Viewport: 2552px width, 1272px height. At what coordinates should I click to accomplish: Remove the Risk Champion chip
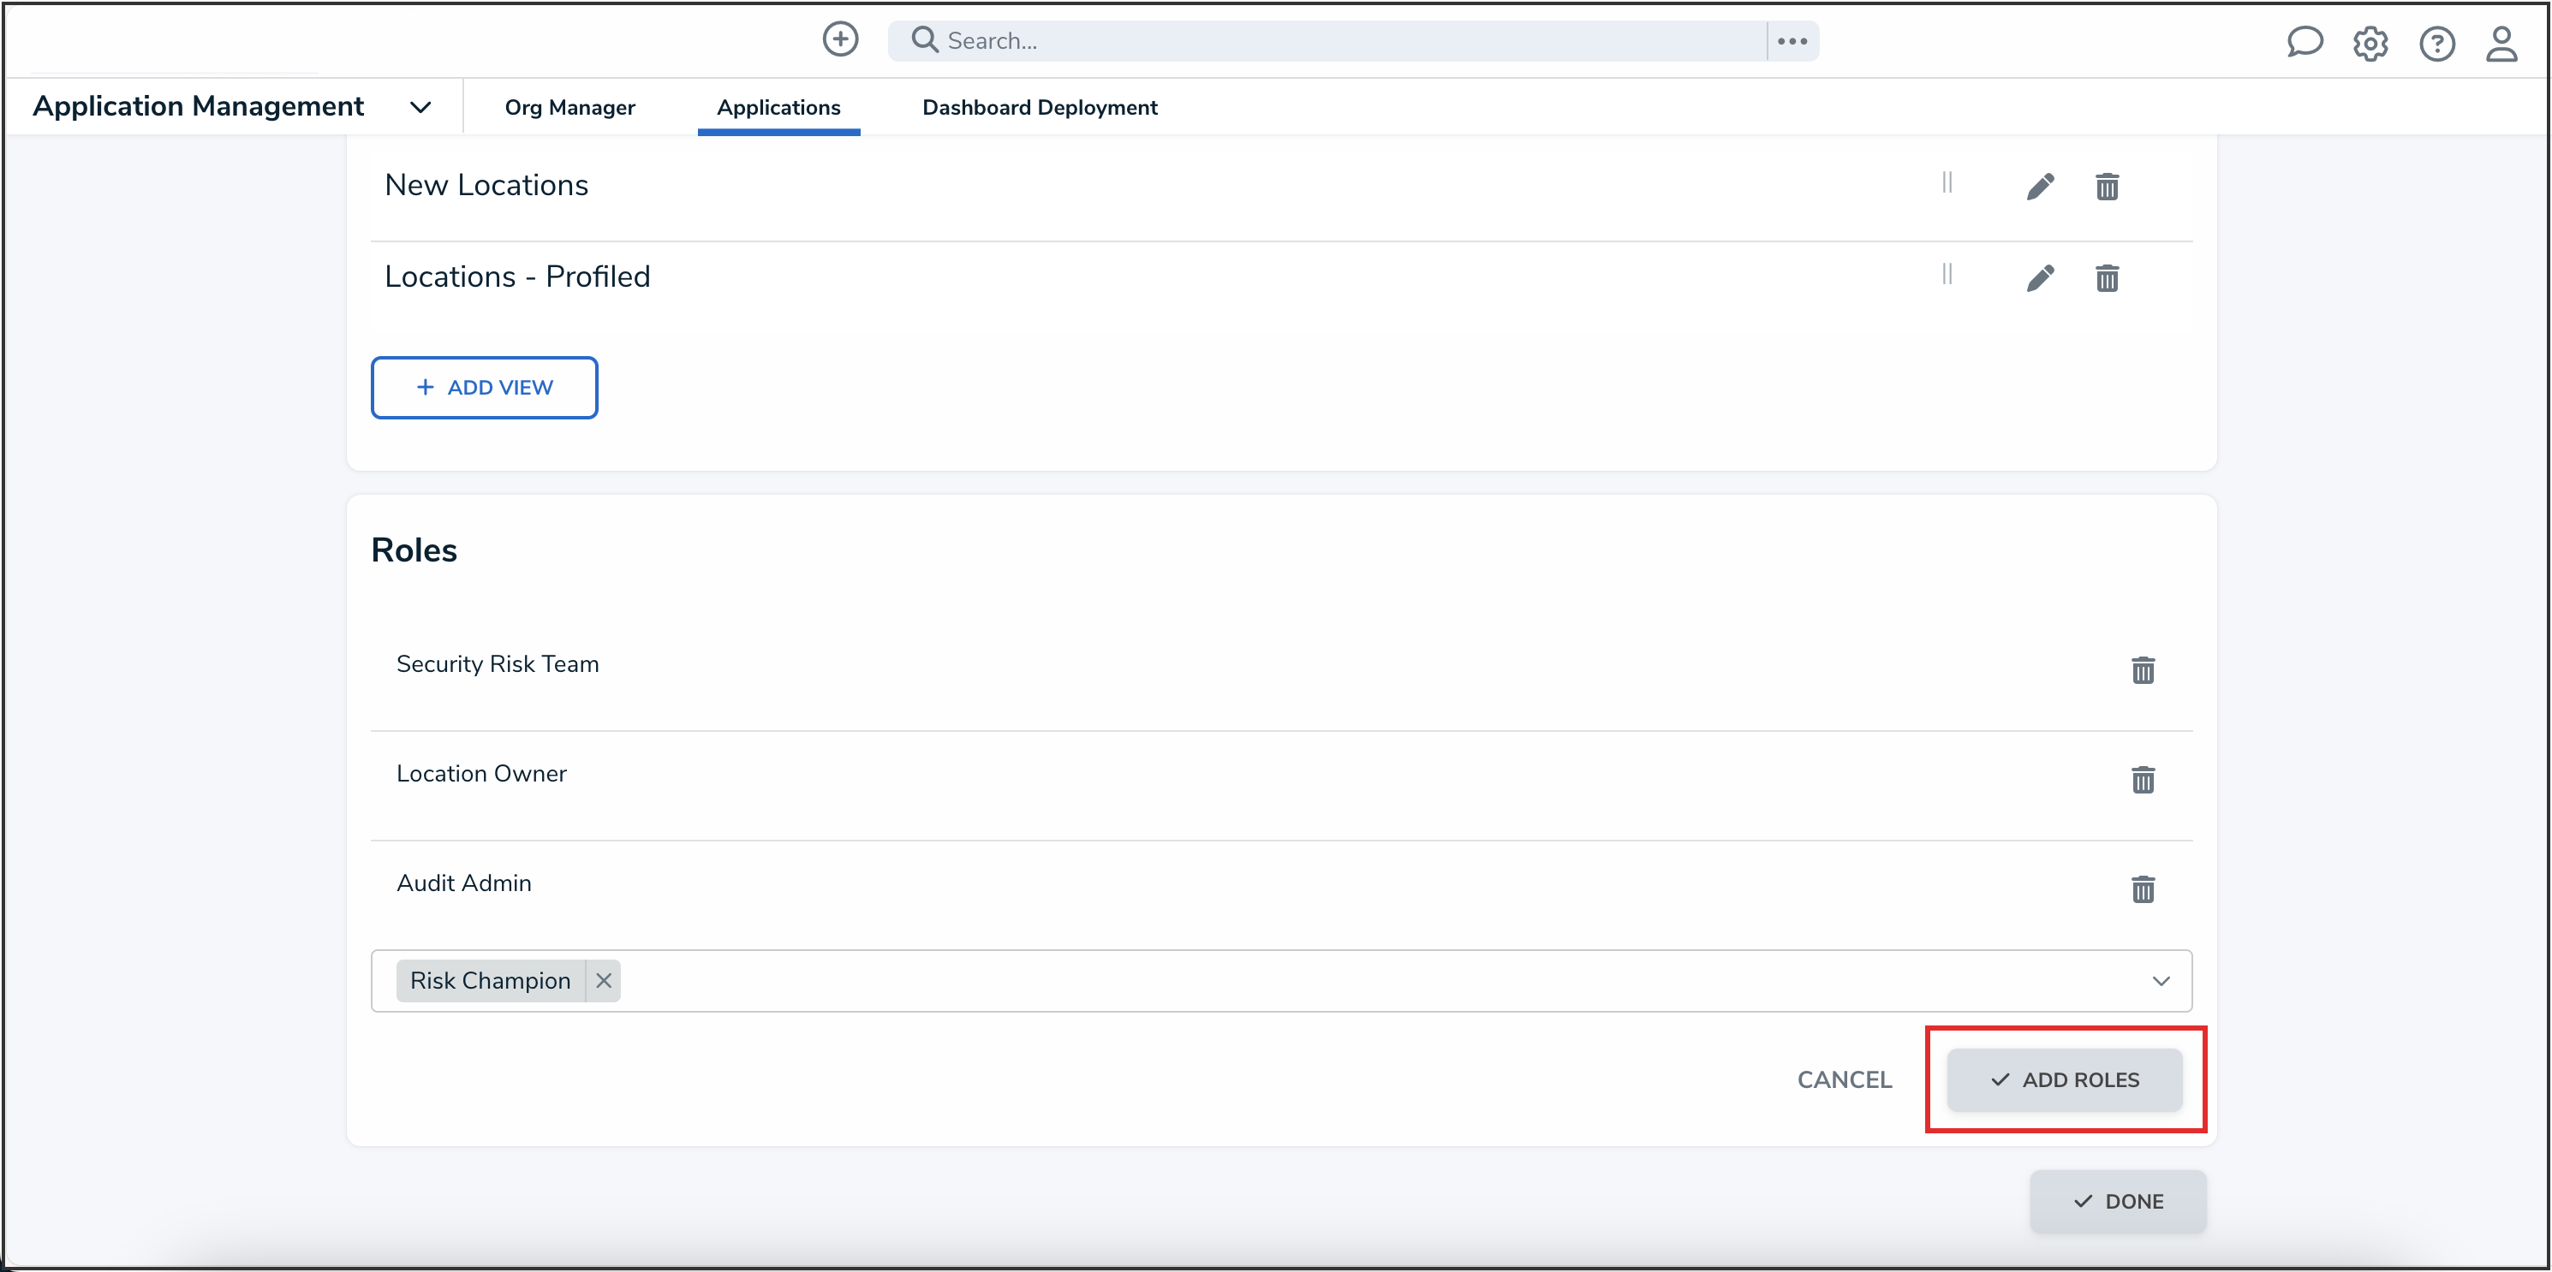[x=604, y=980]
